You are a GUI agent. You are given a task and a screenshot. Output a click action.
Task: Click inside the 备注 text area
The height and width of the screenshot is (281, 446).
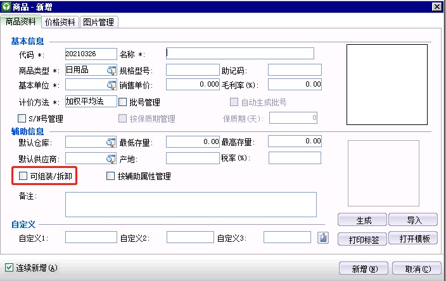click(x=190, y=205)
